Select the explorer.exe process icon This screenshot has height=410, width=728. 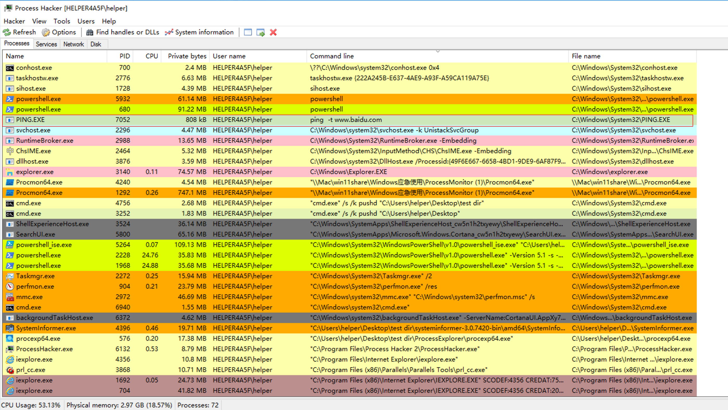(x=10, y=172)
